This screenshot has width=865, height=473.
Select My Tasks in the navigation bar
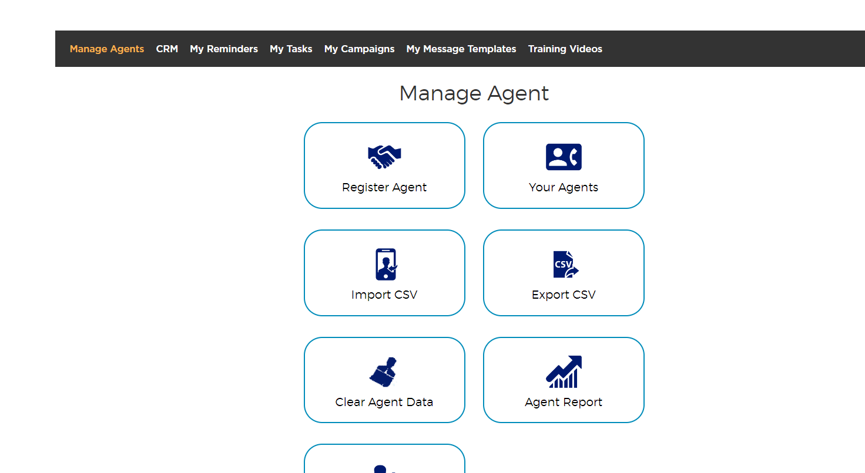291,49
